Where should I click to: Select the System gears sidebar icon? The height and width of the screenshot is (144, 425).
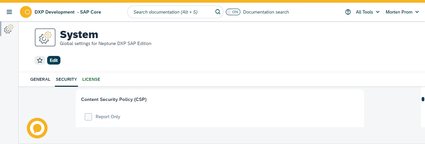coord(9,29)
